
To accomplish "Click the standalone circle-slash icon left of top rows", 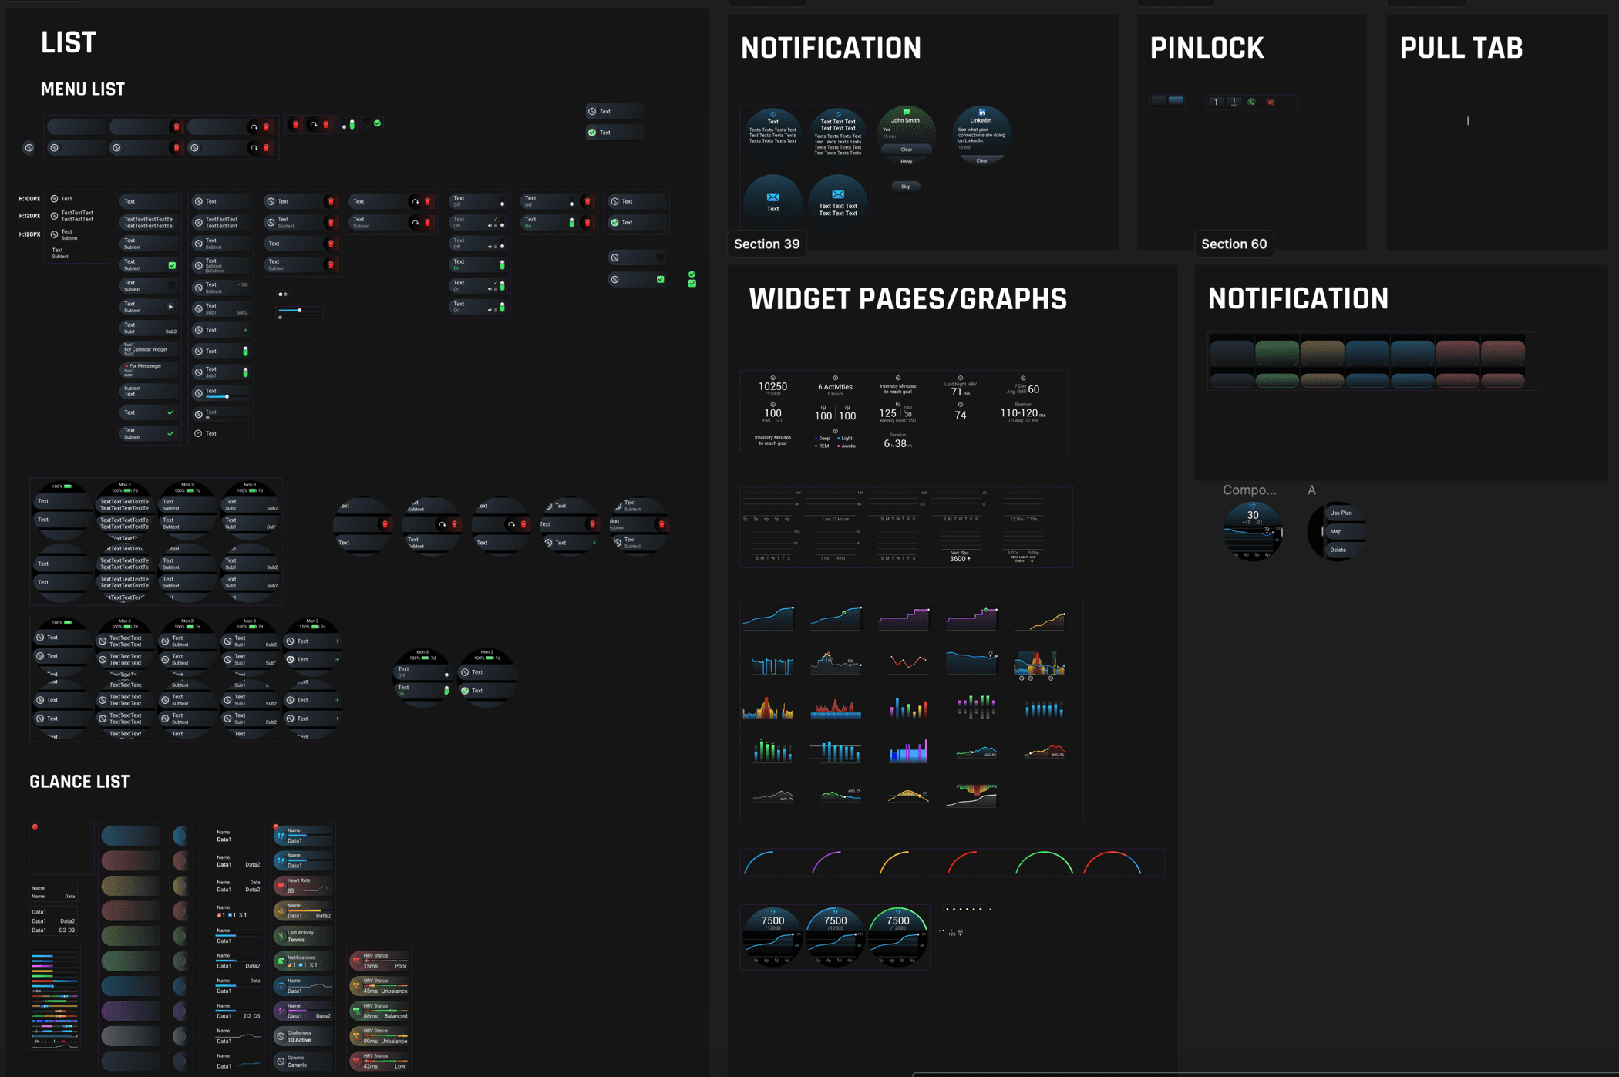I will [x=29, y=147].
